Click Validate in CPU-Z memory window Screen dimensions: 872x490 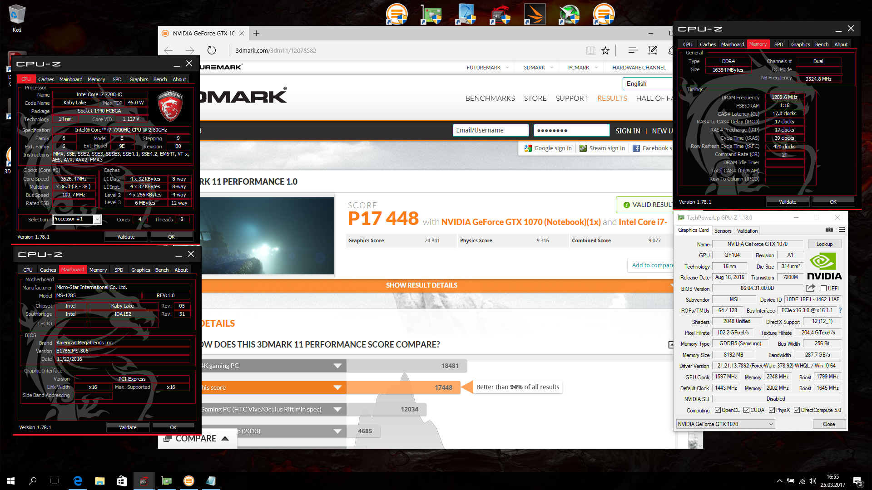coord(788,202)
